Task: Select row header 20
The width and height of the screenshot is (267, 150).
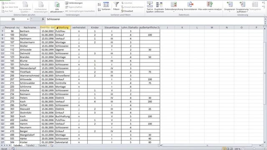Action: [3, 80]
